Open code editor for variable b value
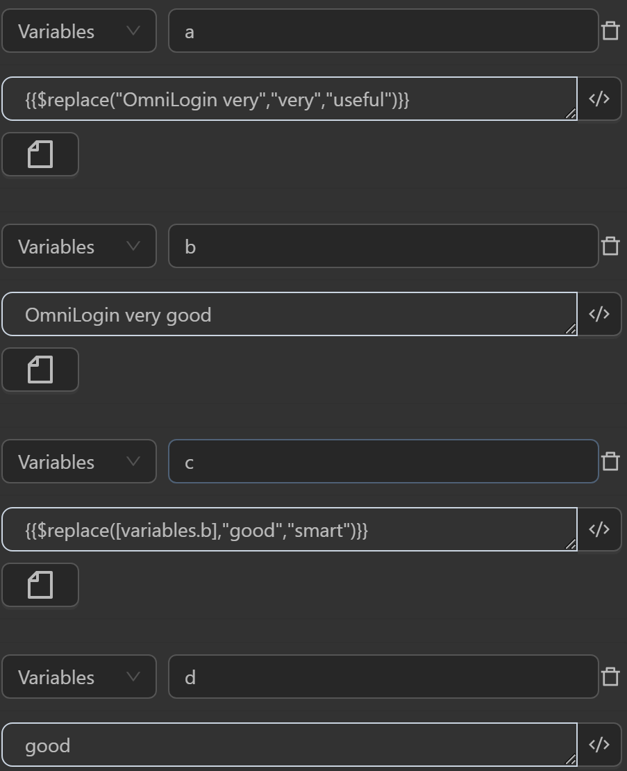This screenshot has height=771, width=627. pos(599,314)
